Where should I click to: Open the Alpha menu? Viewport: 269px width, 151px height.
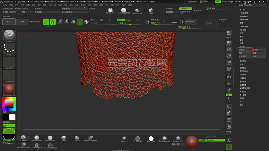coord(5,5)
